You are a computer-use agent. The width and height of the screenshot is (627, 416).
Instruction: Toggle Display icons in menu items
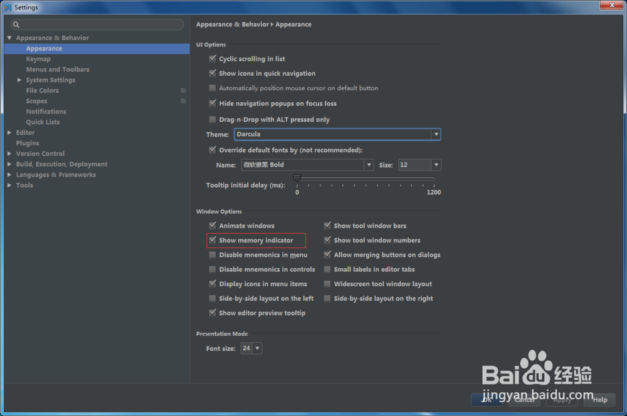point(213,284)
